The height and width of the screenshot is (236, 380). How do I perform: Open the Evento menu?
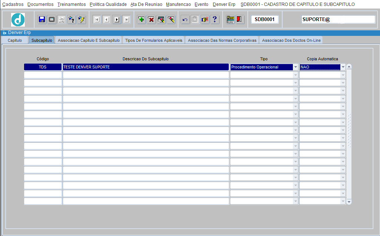tap(201, 4)
